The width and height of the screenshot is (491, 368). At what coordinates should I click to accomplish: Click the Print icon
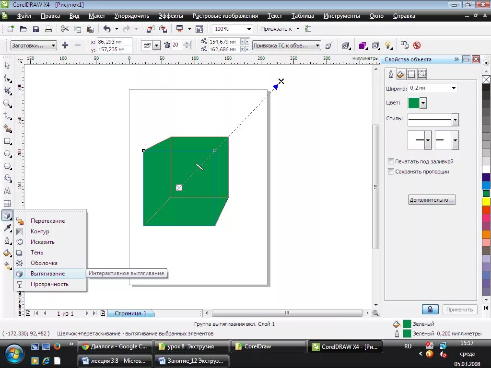48,29
